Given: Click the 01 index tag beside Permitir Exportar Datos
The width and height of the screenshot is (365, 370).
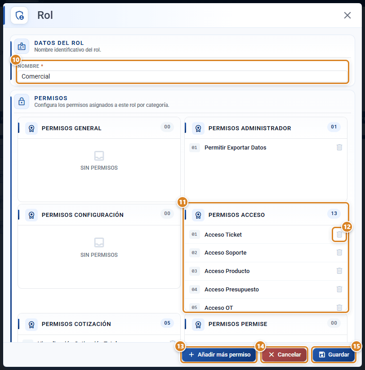Looking at the screenshot, I should click(x=195, y=148).
